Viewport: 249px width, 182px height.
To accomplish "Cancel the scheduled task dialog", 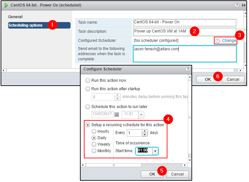I will (x=233, y=79).
